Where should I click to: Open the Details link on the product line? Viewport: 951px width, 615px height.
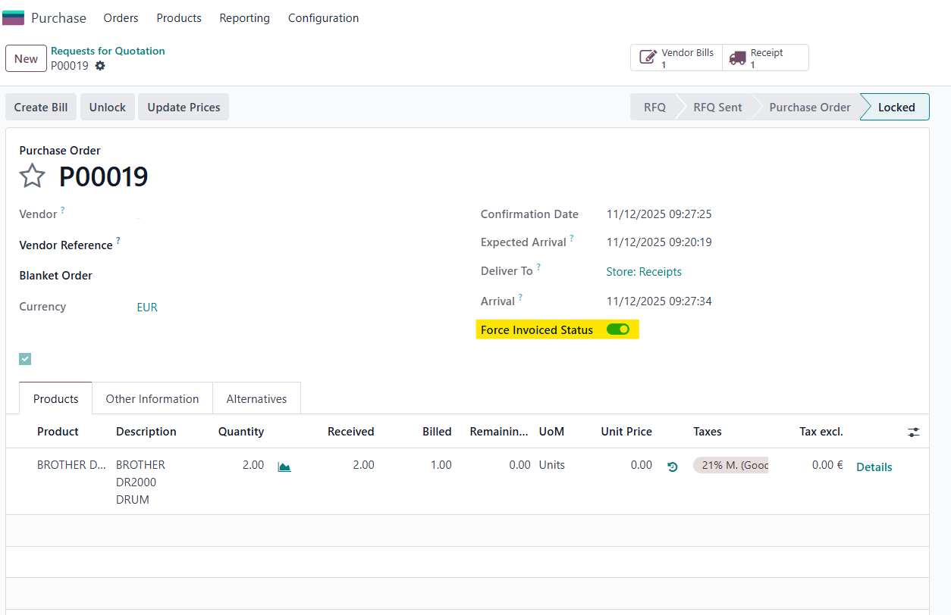pos(874,467)
